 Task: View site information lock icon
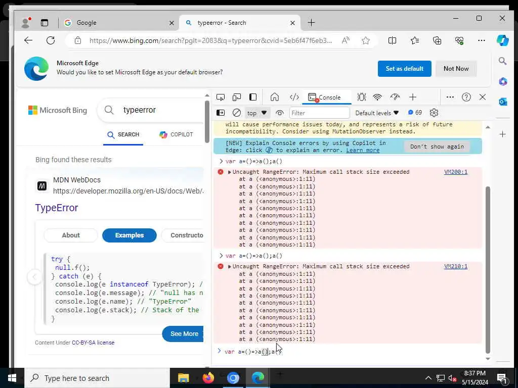coord(77,40)
